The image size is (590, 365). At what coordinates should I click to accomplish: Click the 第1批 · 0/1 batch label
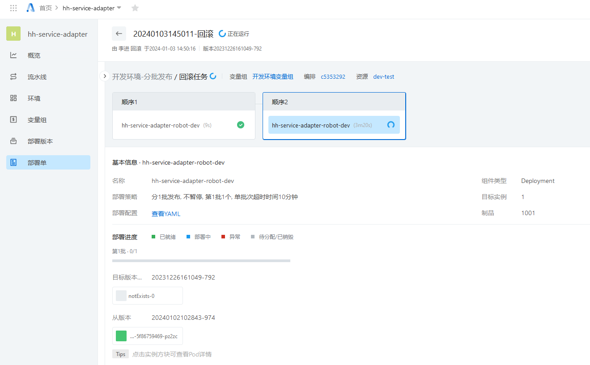(x=125, y=251)
